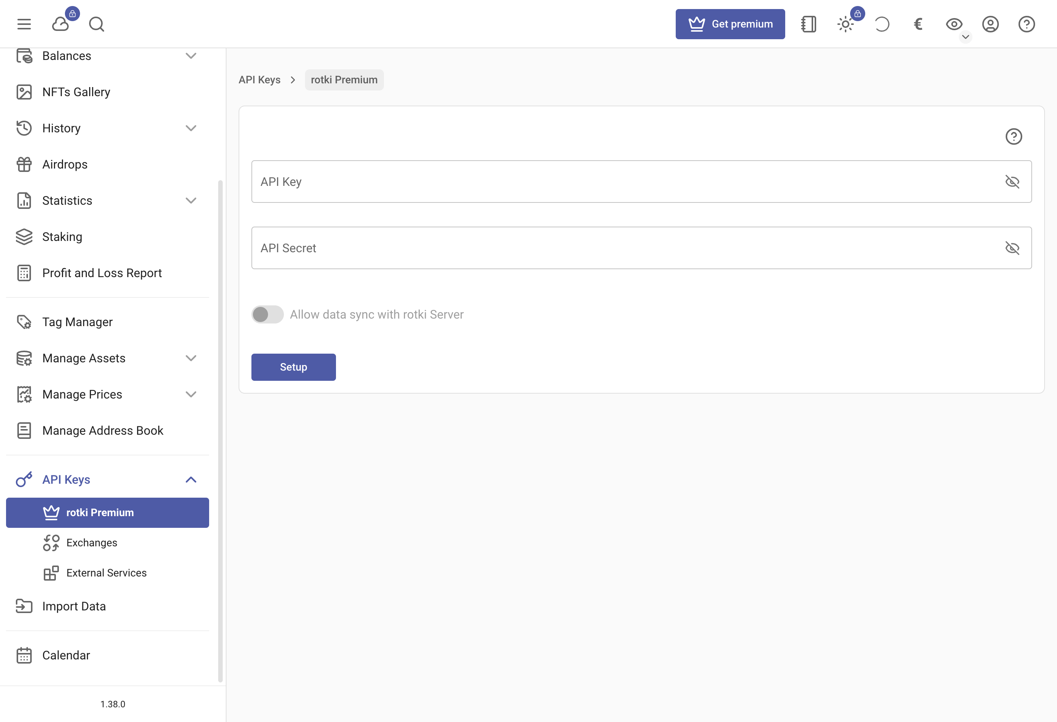Open Manage Address Book
This screenshot has height=722, width=1057.
[107, 431]
